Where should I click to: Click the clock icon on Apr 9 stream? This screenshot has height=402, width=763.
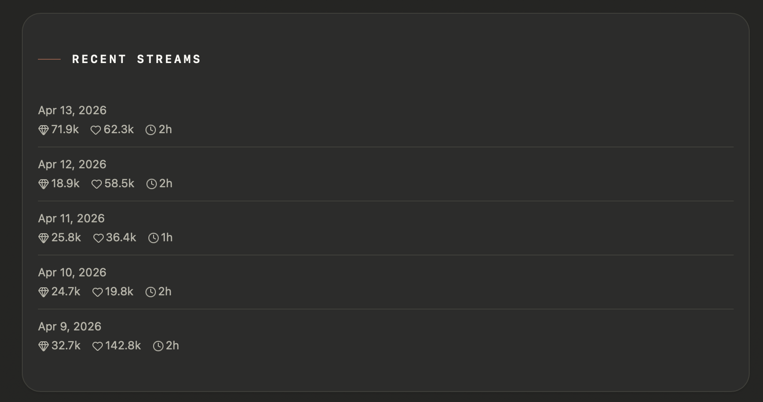pos(158,346)
